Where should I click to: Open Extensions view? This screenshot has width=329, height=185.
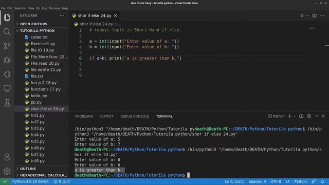(7, 75)
